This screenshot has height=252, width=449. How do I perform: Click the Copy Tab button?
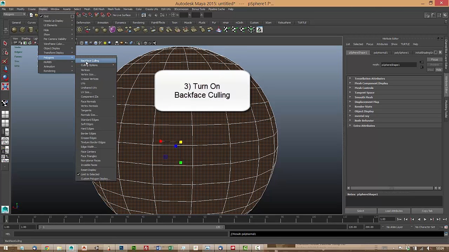427,211
